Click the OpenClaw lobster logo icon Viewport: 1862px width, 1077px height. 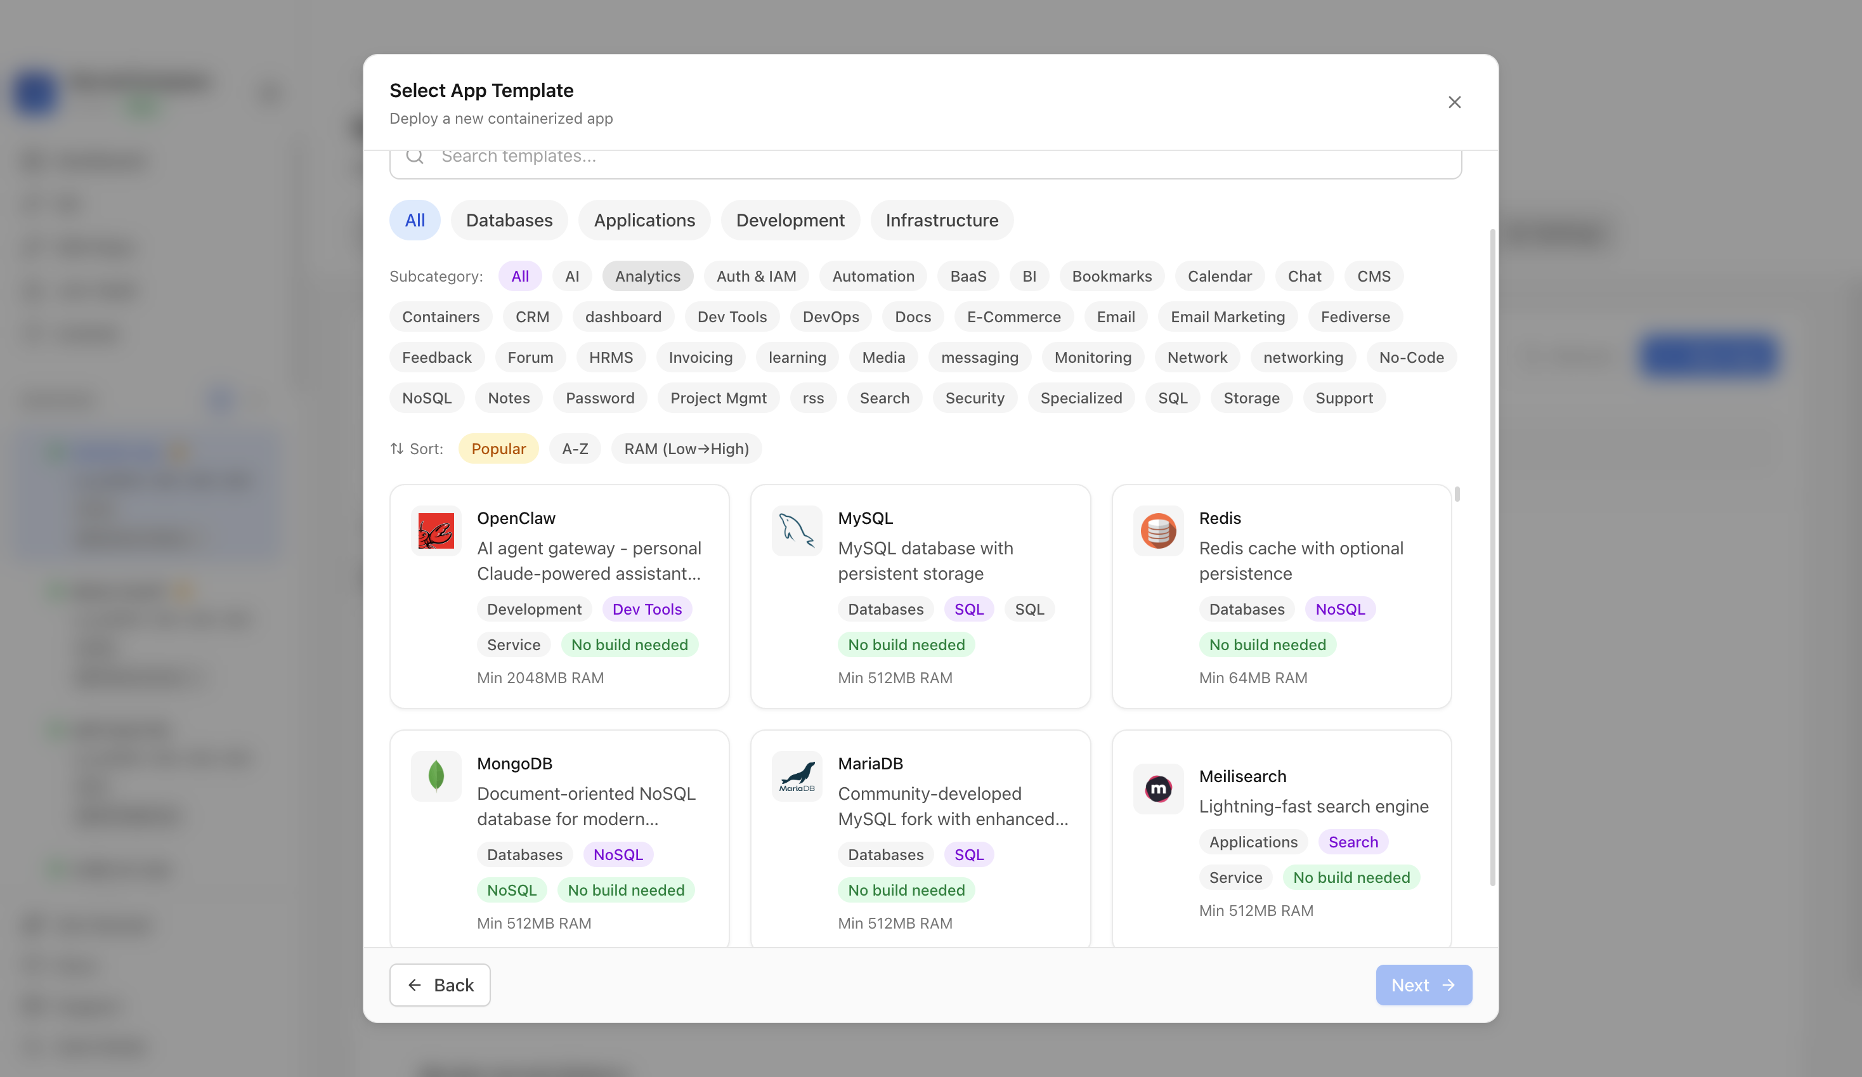click(436, 531)
